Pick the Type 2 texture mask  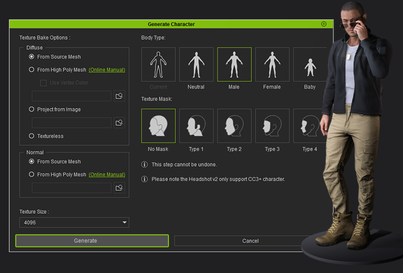tap(234, 126)
